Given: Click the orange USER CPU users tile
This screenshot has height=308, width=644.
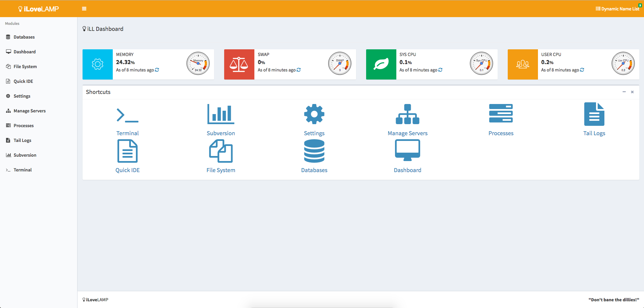Looking at the screenshot, I should tap(523, 64).
